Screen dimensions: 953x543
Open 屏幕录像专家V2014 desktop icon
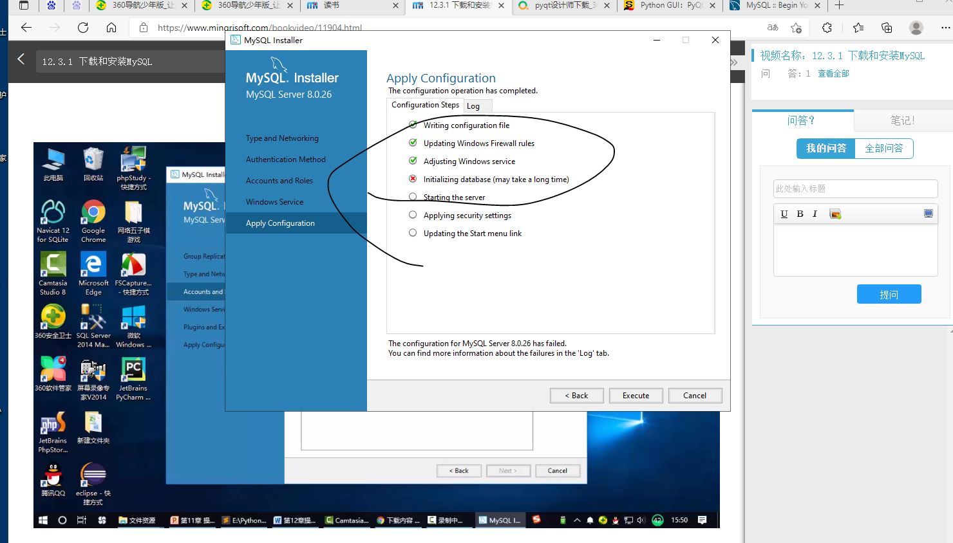93,379
